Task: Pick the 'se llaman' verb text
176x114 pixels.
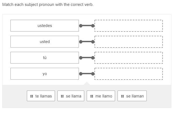Action: coord(135,96)
